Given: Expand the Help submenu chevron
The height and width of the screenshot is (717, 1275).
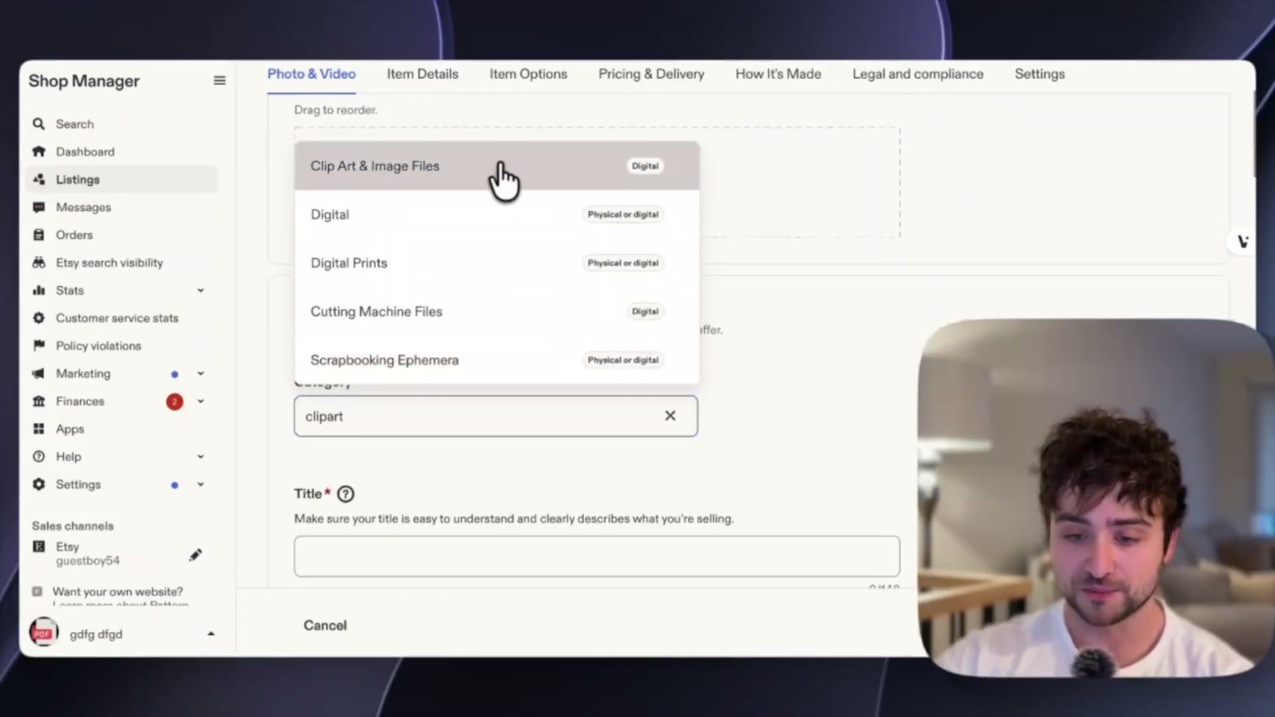Looking at the screenshot, I should point(200,456).
